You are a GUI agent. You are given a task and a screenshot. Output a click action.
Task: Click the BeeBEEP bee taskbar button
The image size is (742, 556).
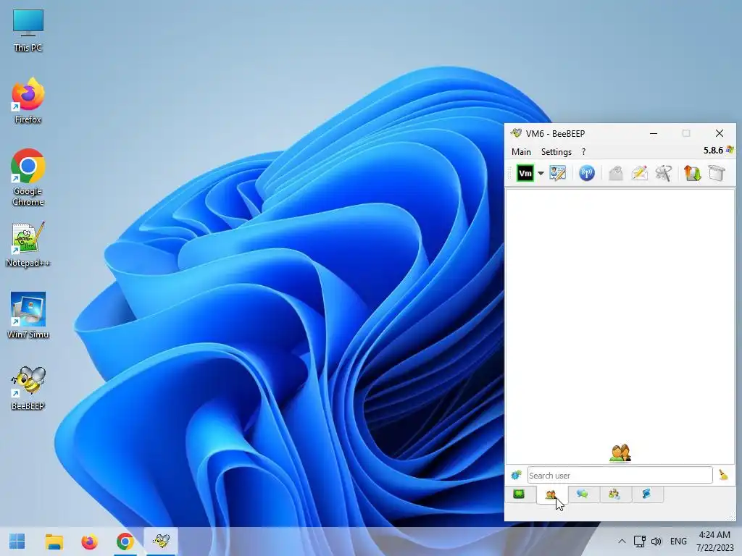point(161,542)
